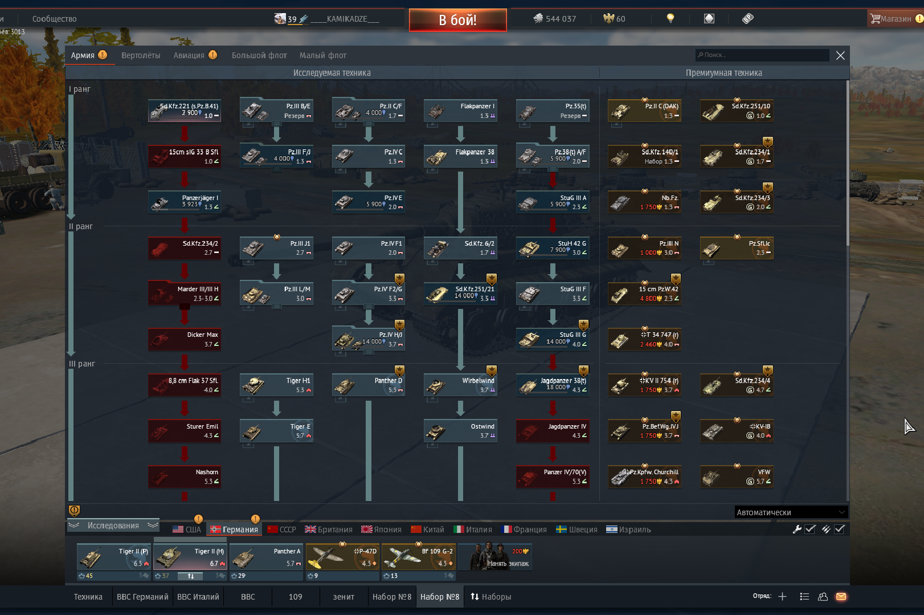924x615 pixels.
Task: Expand the Marder III/III H vehicle group
Action: point(185,306)
